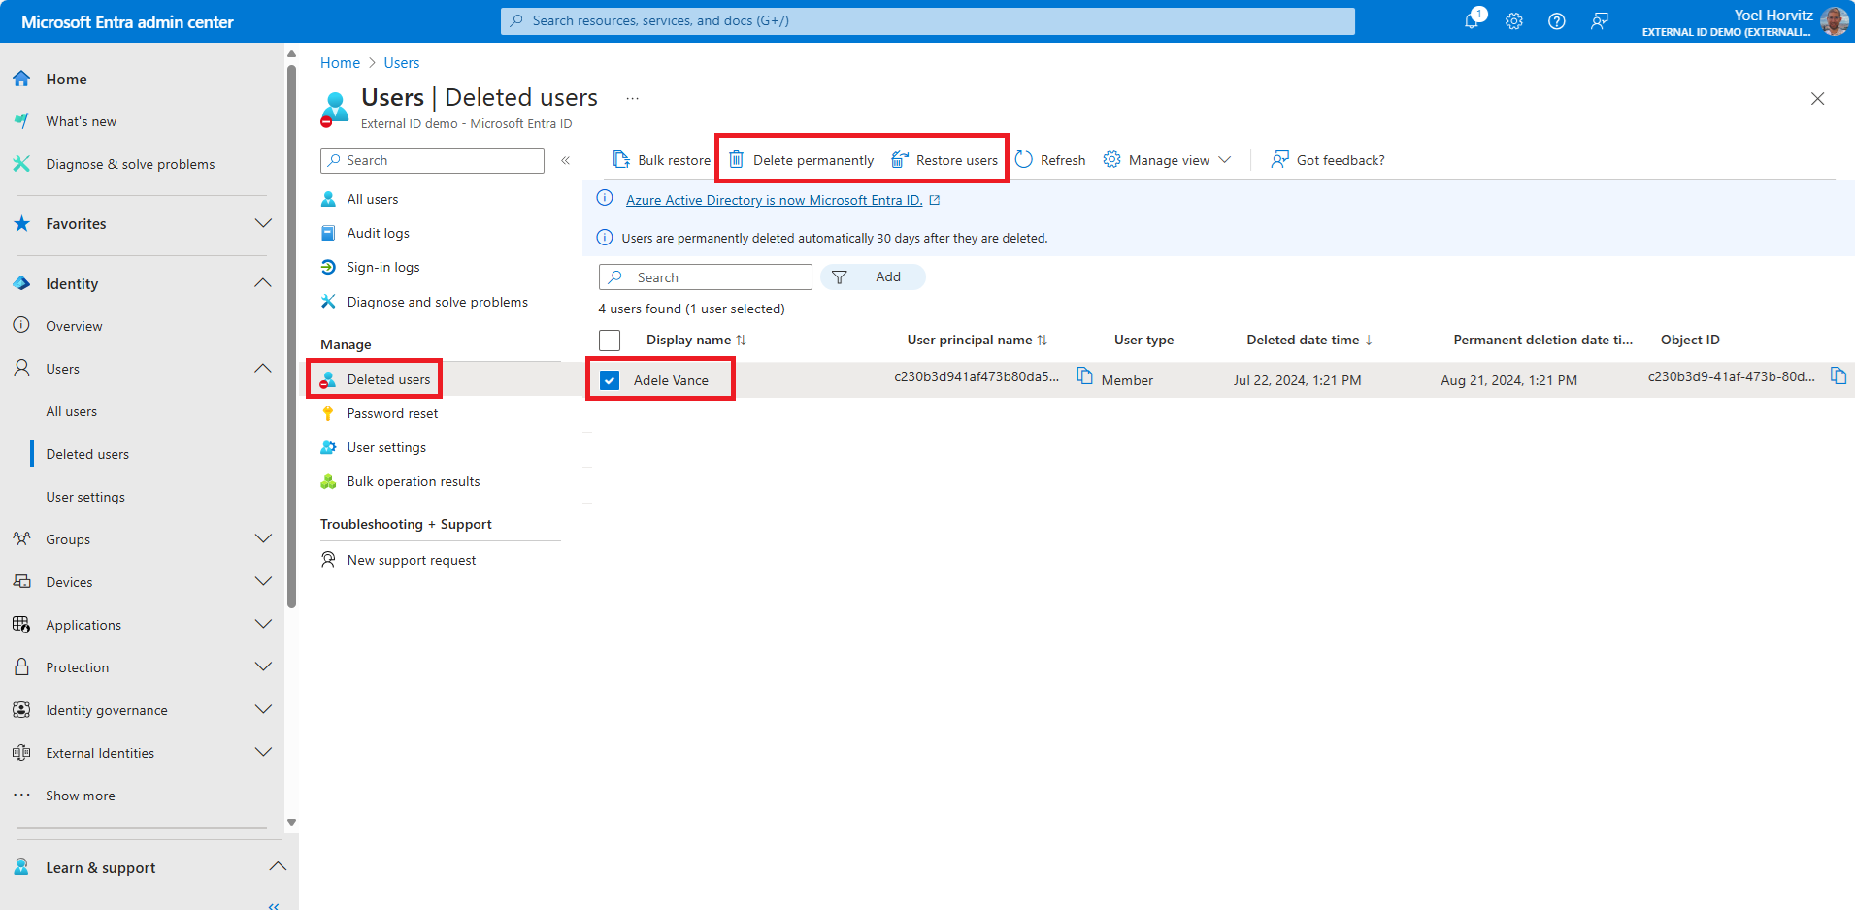
Task: Click the deleted users Search filter field
Action: (718, 277)
